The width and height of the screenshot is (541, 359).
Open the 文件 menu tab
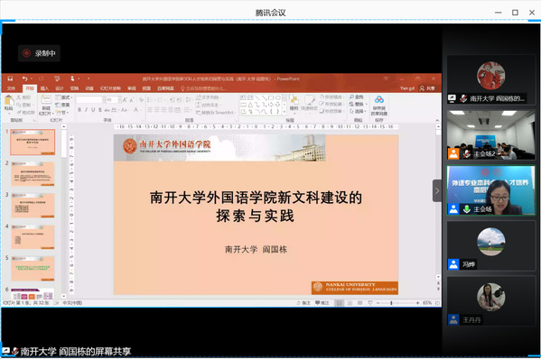11,88
